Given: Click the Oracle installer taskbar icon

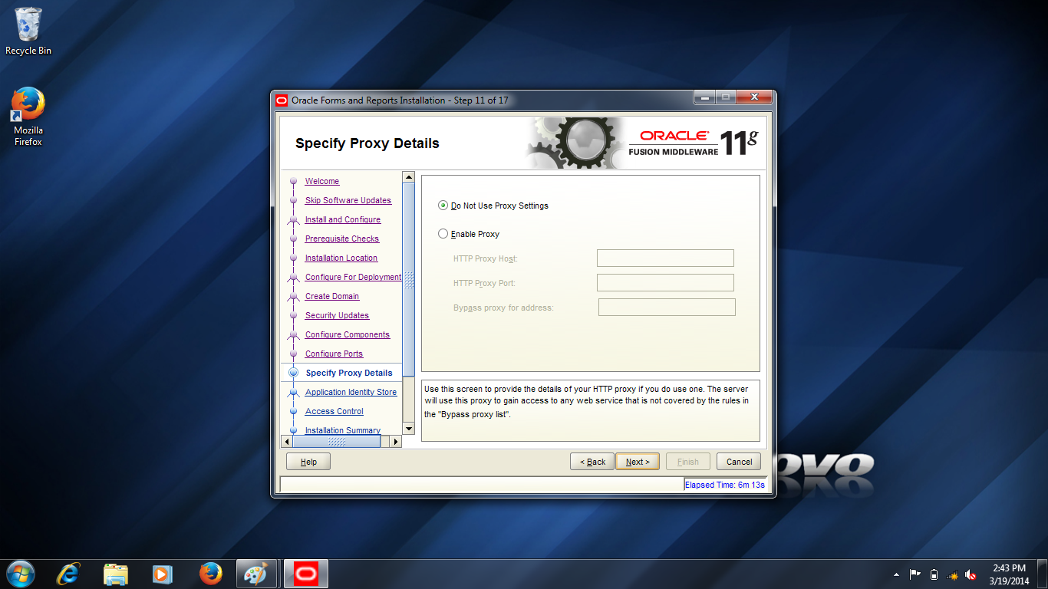Looking at the screenshot, I should pyautogui.click(x=306, y=574).
